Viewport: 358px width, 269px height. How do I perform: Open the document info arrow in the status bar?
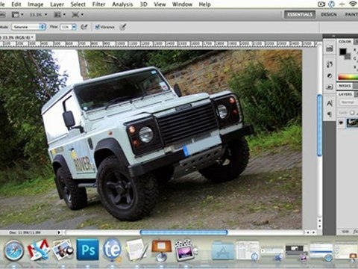coord(59,232)
